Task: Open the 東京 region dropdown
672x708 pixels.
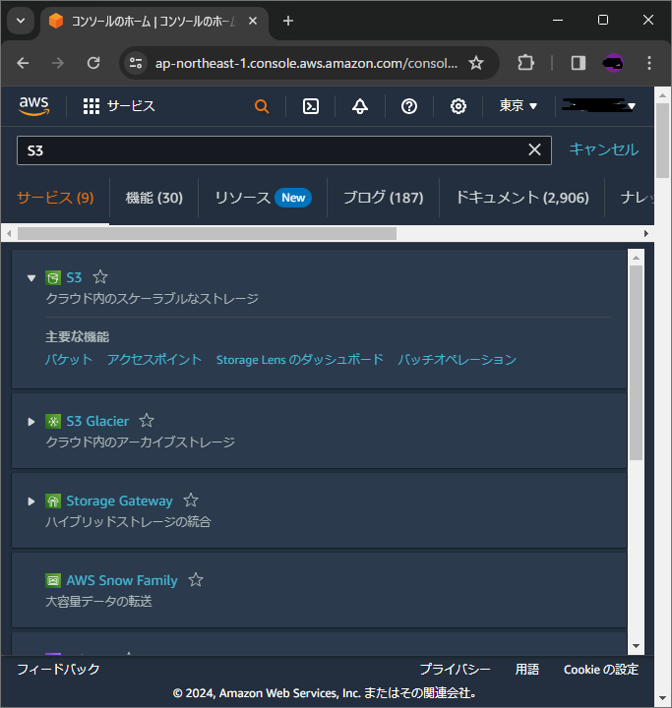Action: coord(519,106)
